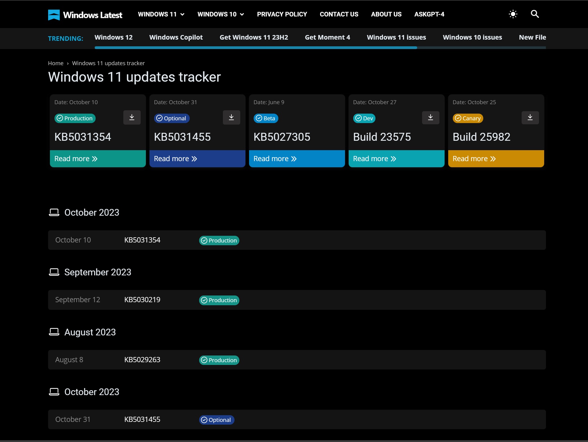Click Optional badge in October 31 row
The image size is (588, 442).
(x=217, y=420)
